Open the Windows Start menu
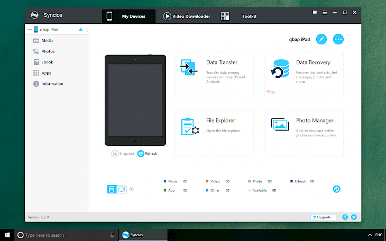386x241 pixels. pos(7,235)
